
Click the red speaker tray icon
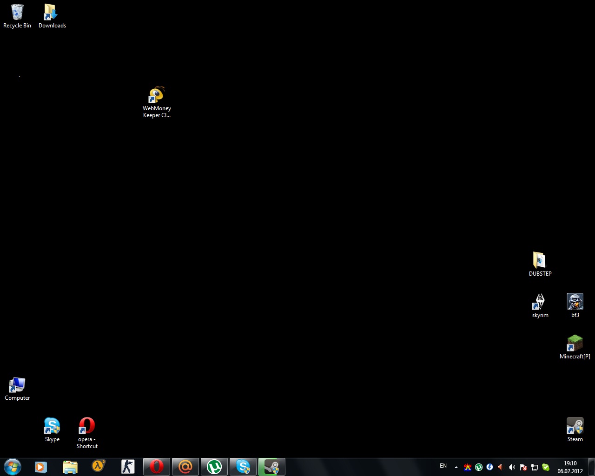tap(501, 467)
